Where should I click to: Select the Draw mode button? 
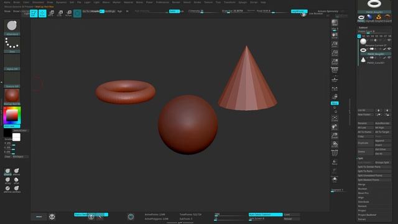pyautogui.click(x=42, y=13)
